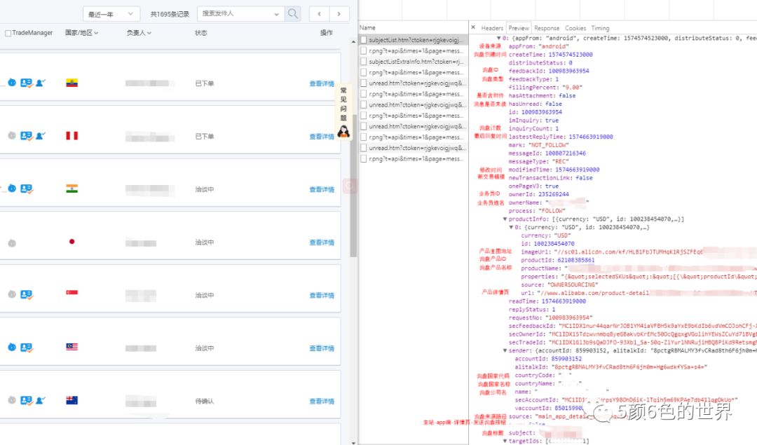Click the yellow-blue-red country flag
Viewport: 757px width, 445px height.
[x=72, y=83]
